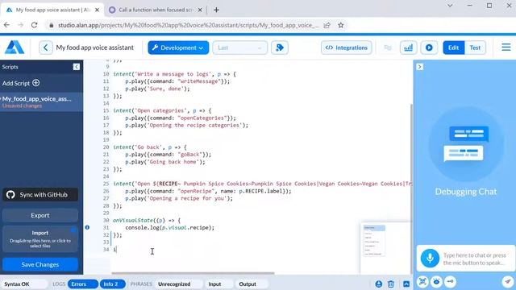Click the play tutorial icon
This screenshot has width=516, height=290.
429,48
